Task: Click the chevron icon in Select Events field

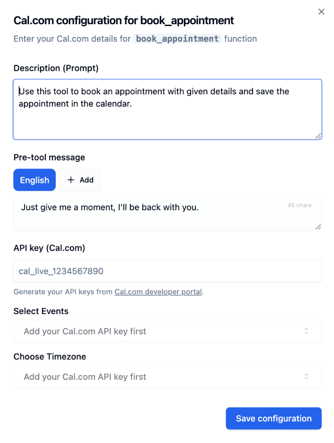Action: pyautogui.click(x=306, y=331)
